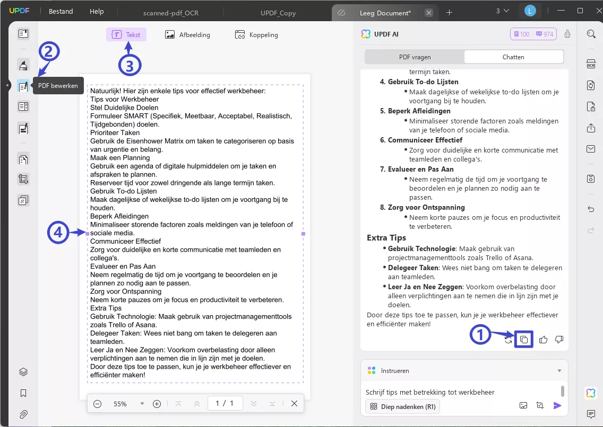Close the page navigation bar

[x=294, y=404]
